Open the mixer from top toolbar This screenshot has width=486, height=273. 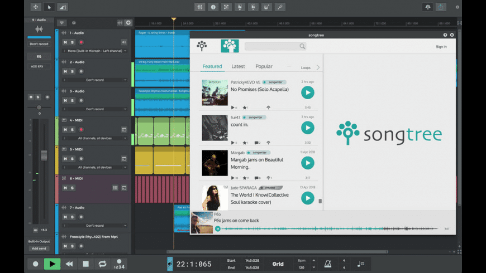(199, 7)
